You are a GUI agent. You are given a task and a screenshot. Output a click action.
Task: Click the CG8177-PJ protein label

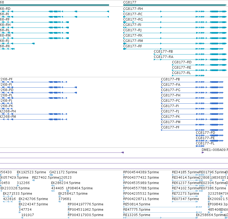click(170, 111)
